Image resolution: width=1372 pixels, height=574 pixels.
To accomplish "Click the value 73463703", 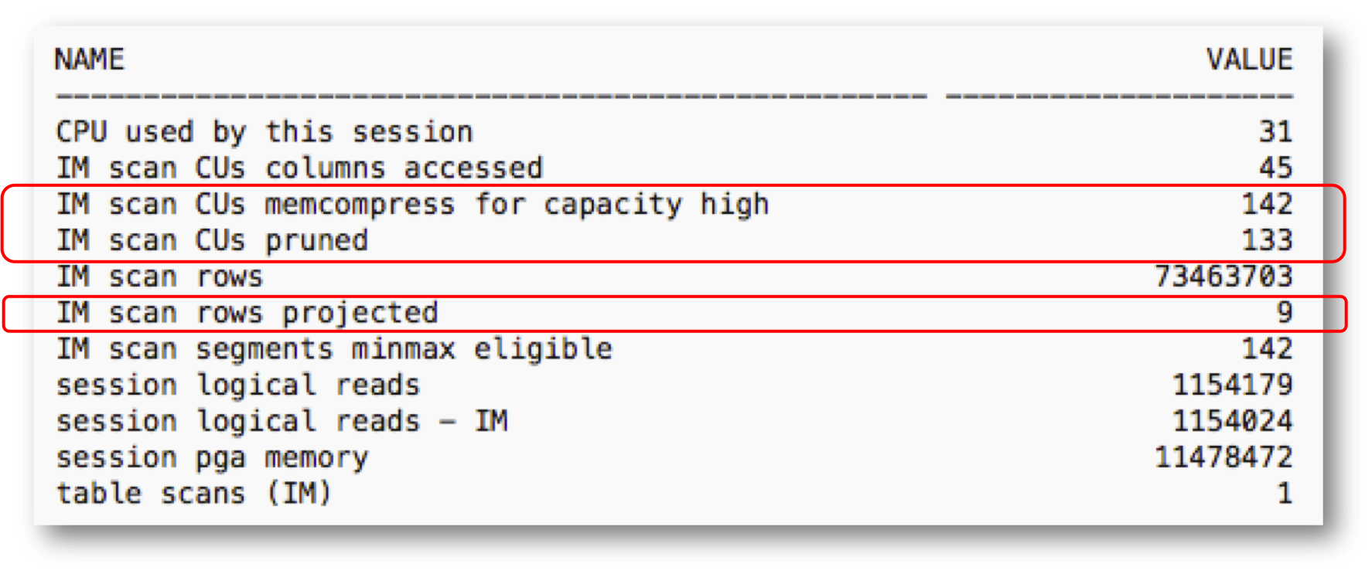I will (1224, 277).
